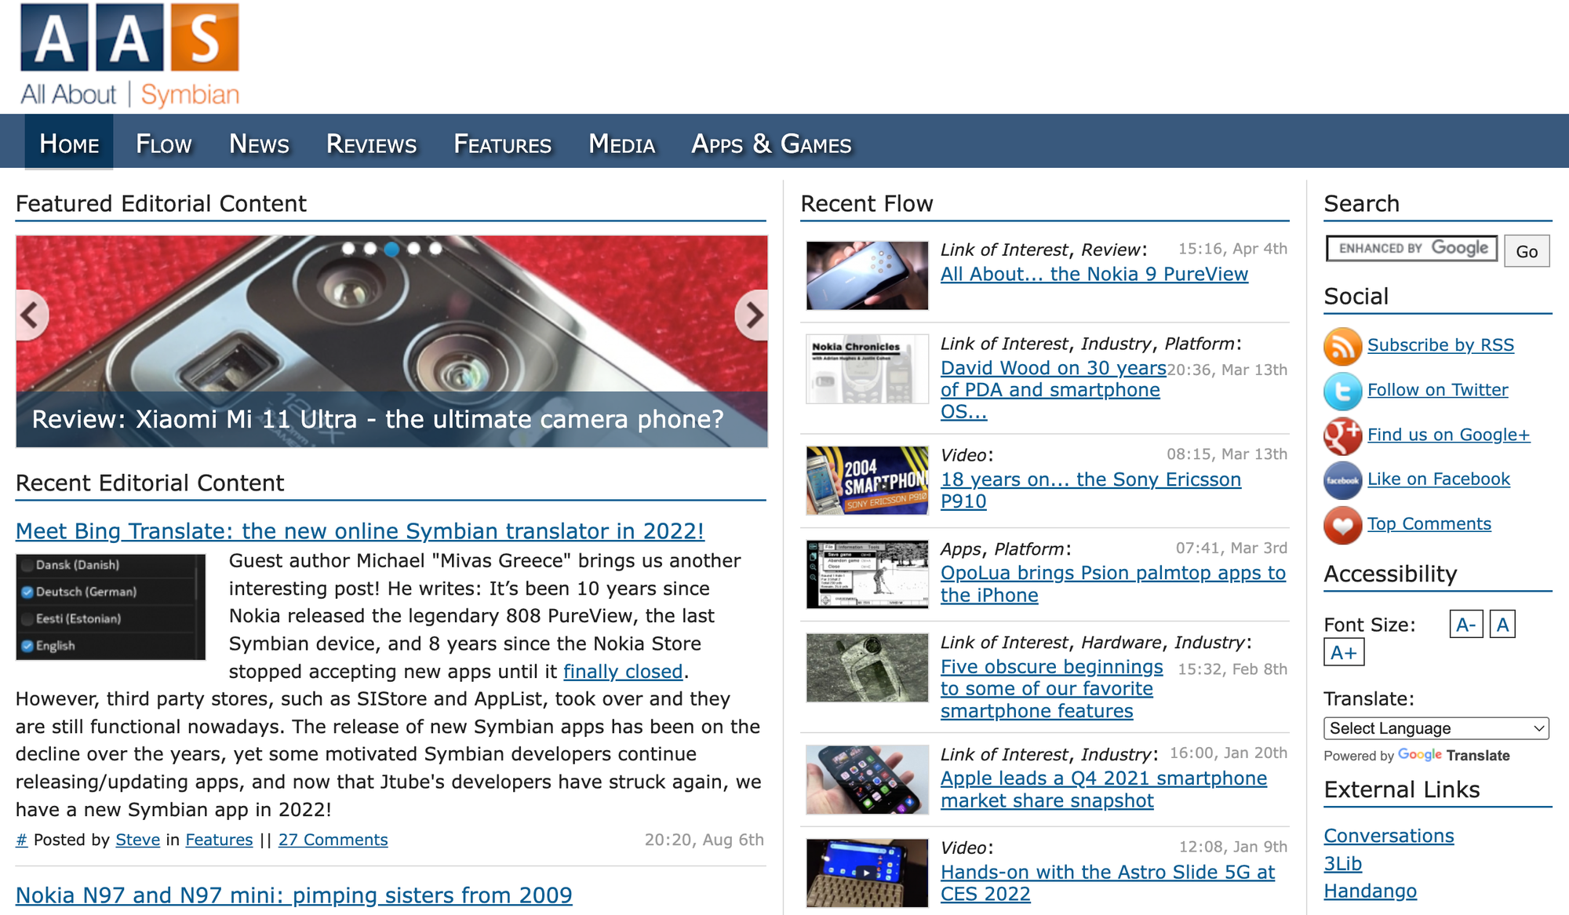Image resolution: width=1569 pixels, height=915 pixels.
Task: Open All About the Nokia 9 PureView
Action: pyautogui.click(x=1094, y=274)
